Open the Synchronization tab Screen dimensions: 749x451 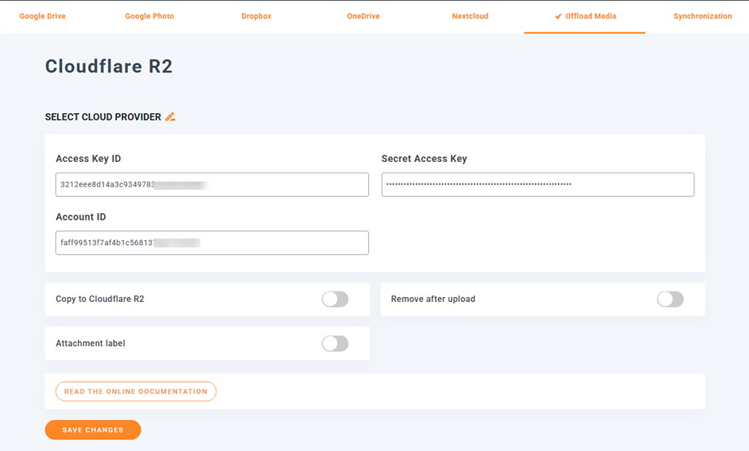(x=703, y=16)
